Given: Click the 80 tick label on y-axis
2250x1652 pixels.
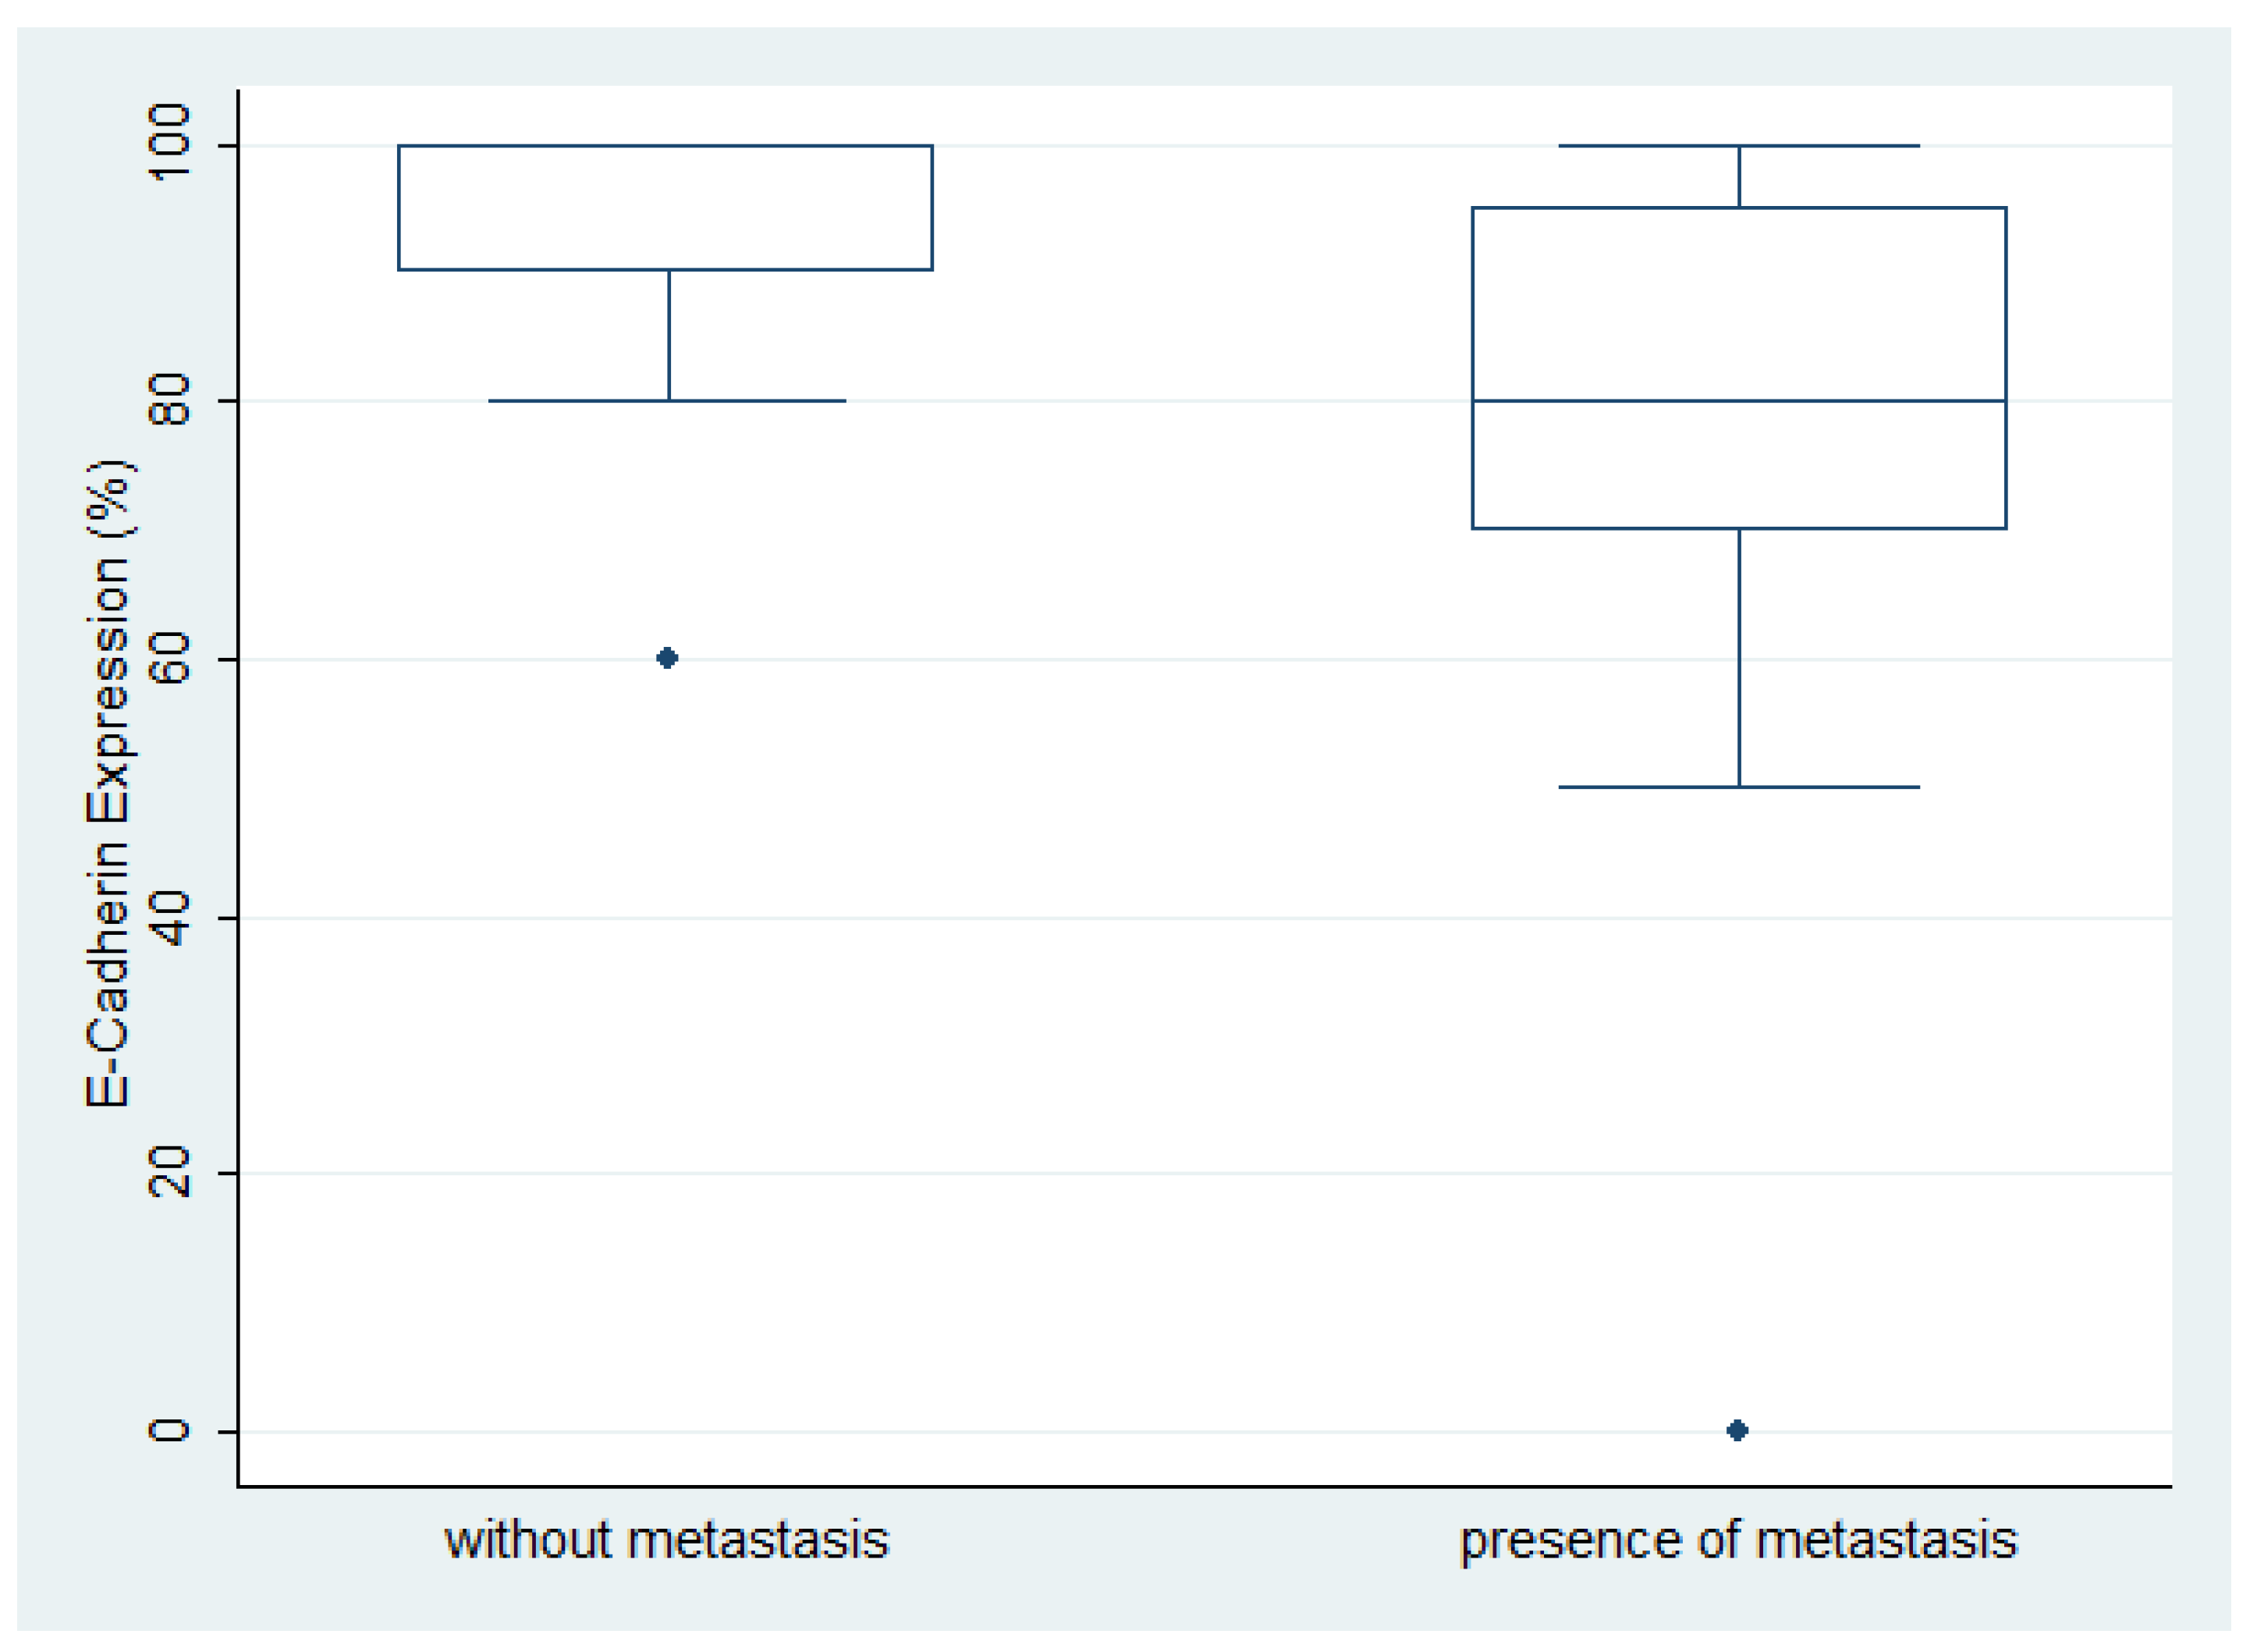Looking at the screenshot, I should pos(168,400).
